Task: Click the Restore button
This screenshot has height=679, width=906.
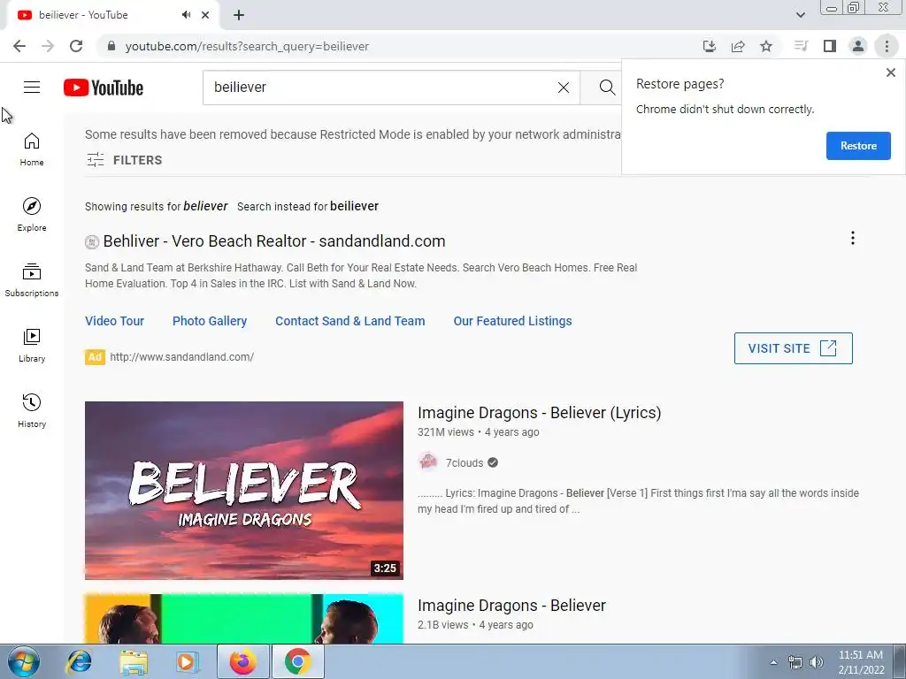Action: coord(858,146)
